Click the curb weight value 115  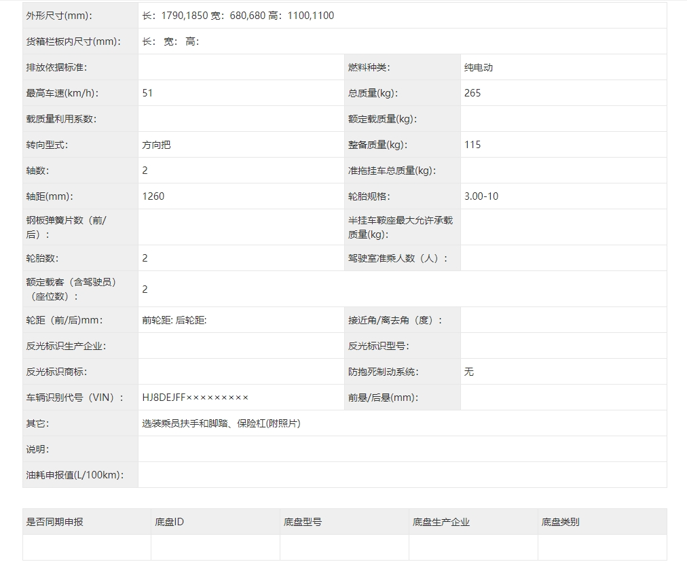click(472, 145)
